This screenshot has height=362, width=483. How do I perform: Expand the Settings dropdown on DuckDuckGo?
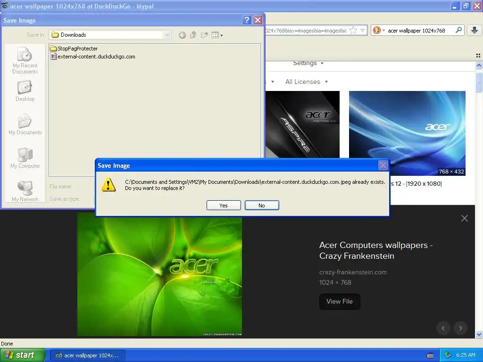pos(308,63)
